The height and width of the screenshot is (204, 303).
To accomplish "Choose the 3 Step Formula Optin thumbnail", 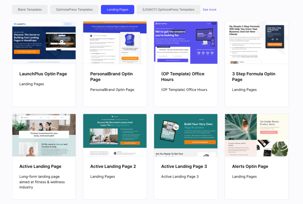I will pos(257,43).
